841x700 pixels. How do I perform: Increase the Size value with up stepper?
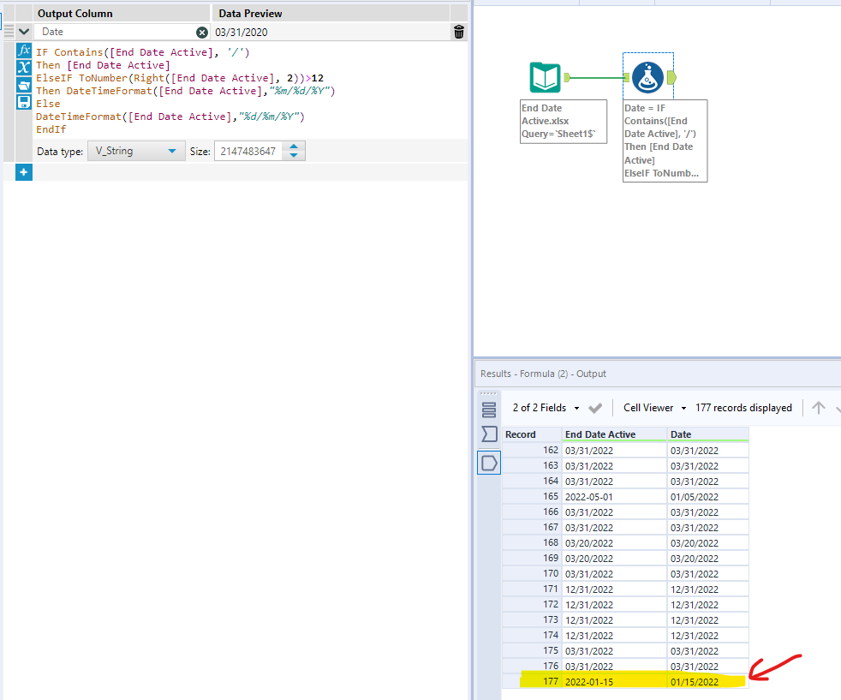point(294,147)
